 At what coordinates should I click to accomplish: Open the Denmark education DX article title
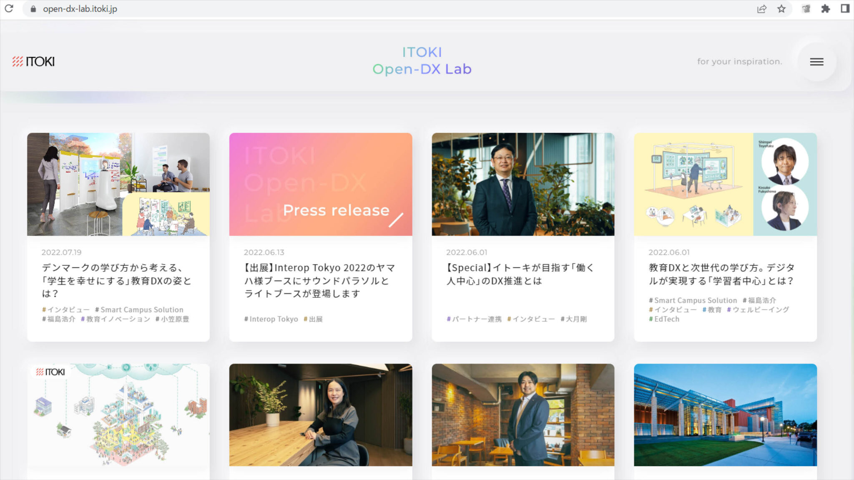(116, 280)
